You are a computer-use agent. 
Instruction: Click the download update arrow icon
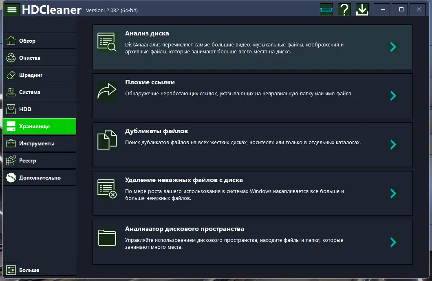pyautogui.click(x=362, y=10)
